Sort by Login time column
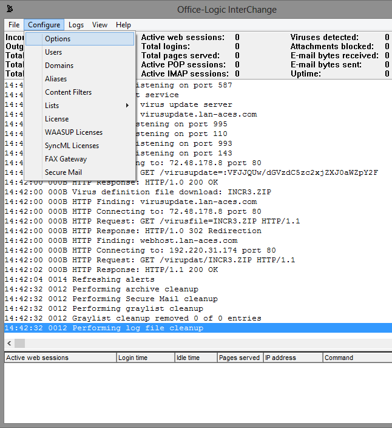 coord(146,358)
